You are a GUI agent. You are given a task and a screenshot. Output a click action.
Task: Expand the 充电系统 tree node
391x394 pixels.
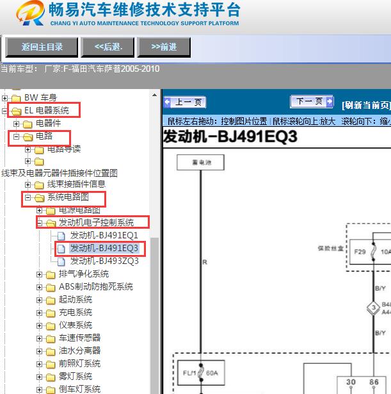(x=40, y=313)
